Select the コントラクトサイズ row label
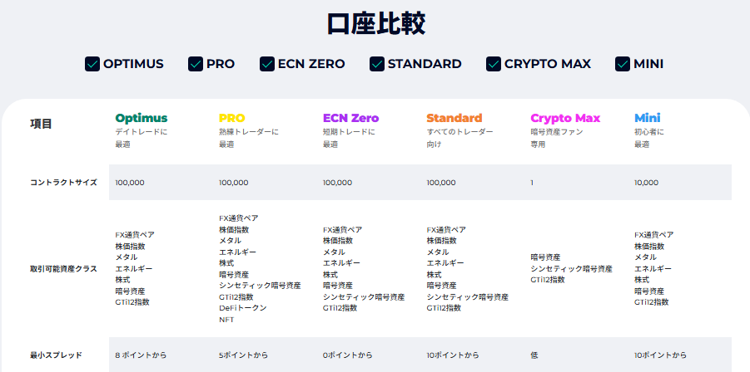This screenshot has height=372, width=750. click(x=63, y=183)
